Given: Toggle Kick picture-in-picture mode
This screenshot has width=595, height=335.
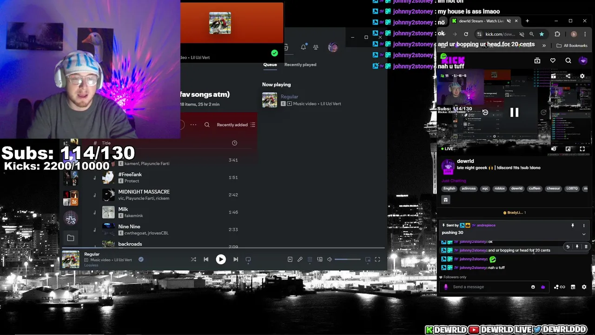Looking at the screenshot, I should 568,149.
